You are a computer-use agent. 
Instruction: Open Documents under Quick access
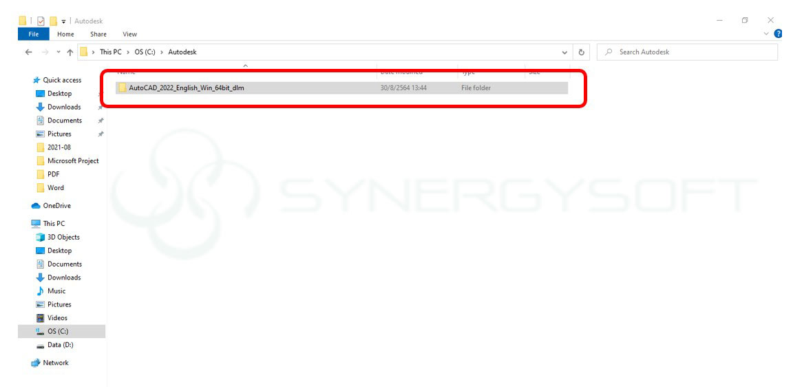tap(64, 121)
